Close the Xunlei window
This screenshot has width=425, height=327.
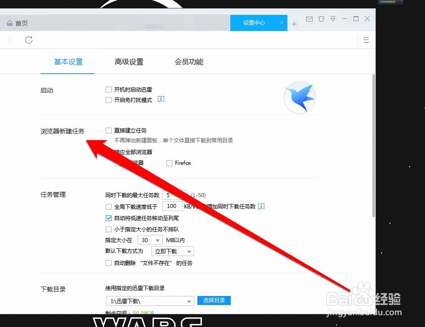click(367, 19)
